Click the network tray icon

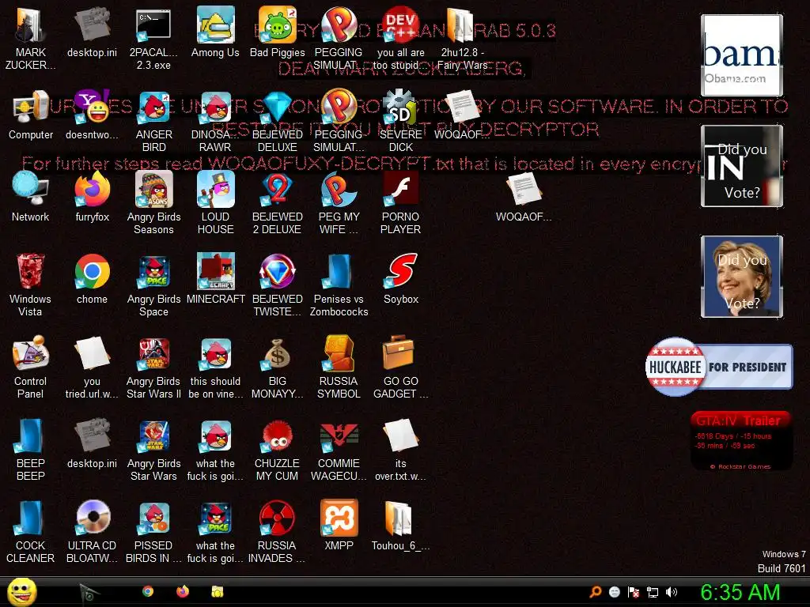[x=653, y=592]
